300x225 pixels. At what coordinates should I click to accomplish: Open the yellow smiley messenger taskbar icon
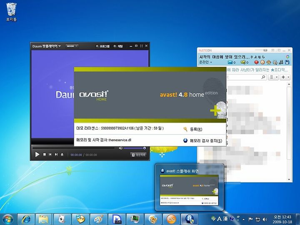coord(80,219)
